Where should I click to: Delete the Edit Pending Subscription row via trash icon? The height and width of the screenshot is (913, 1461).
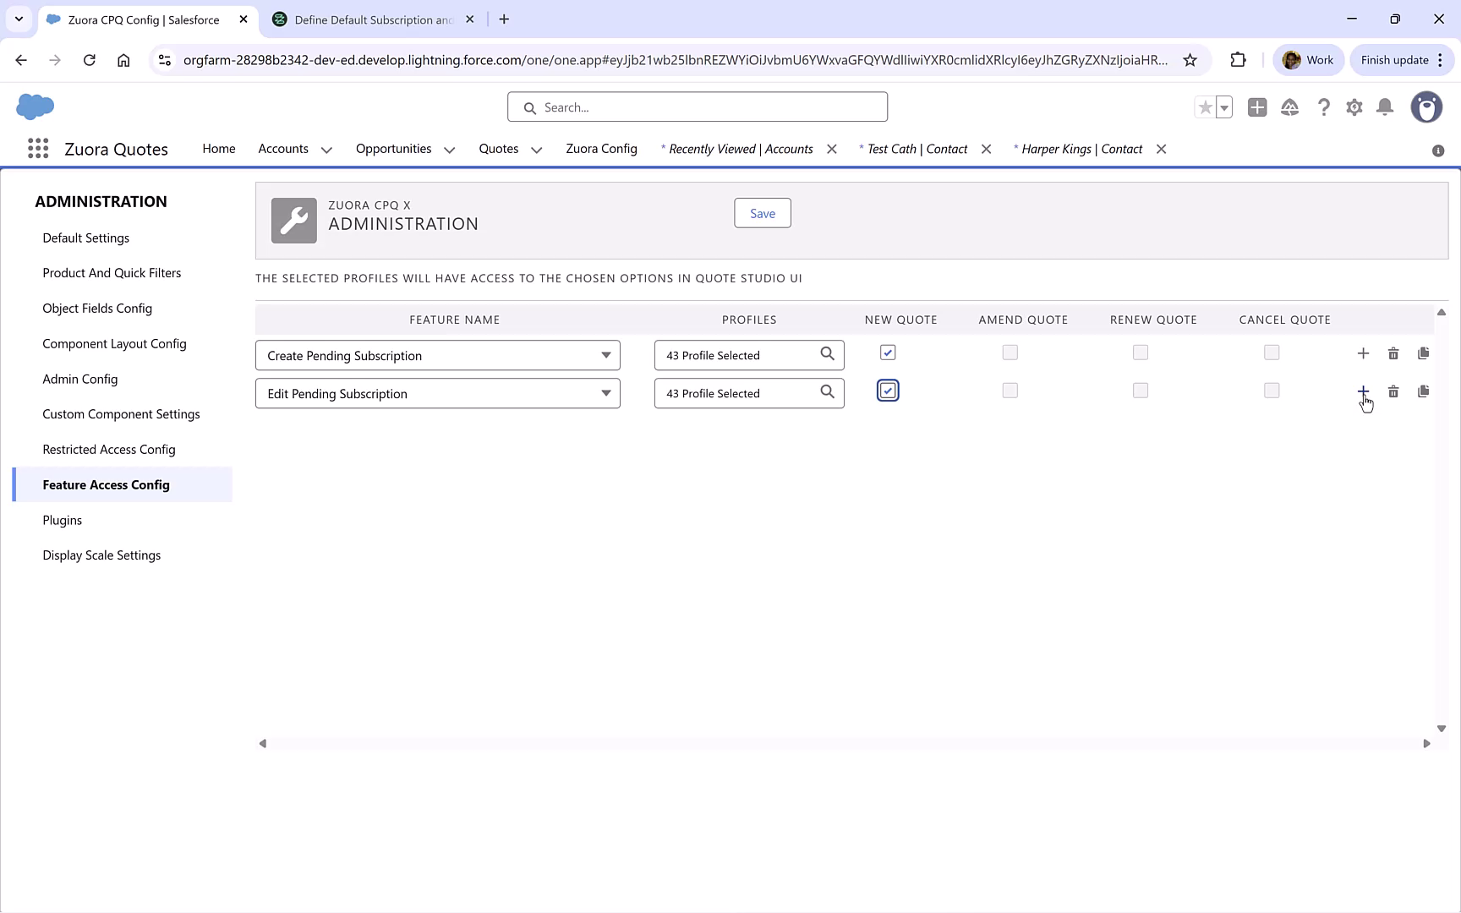(1394, 391)
